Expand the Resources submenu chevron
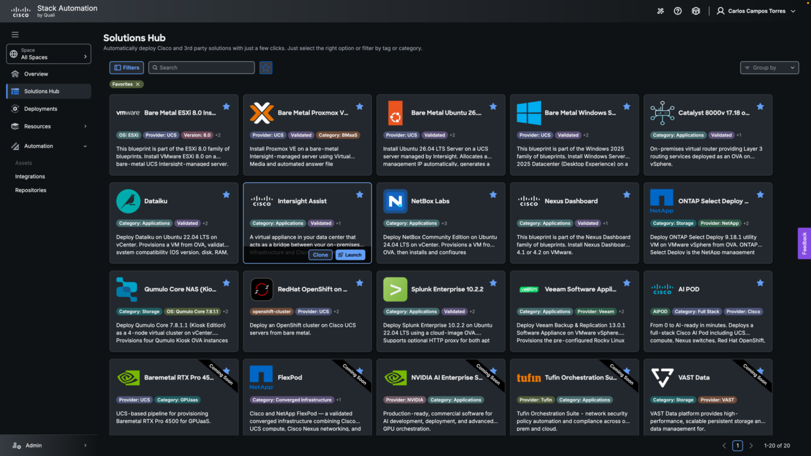 [86, 127]
